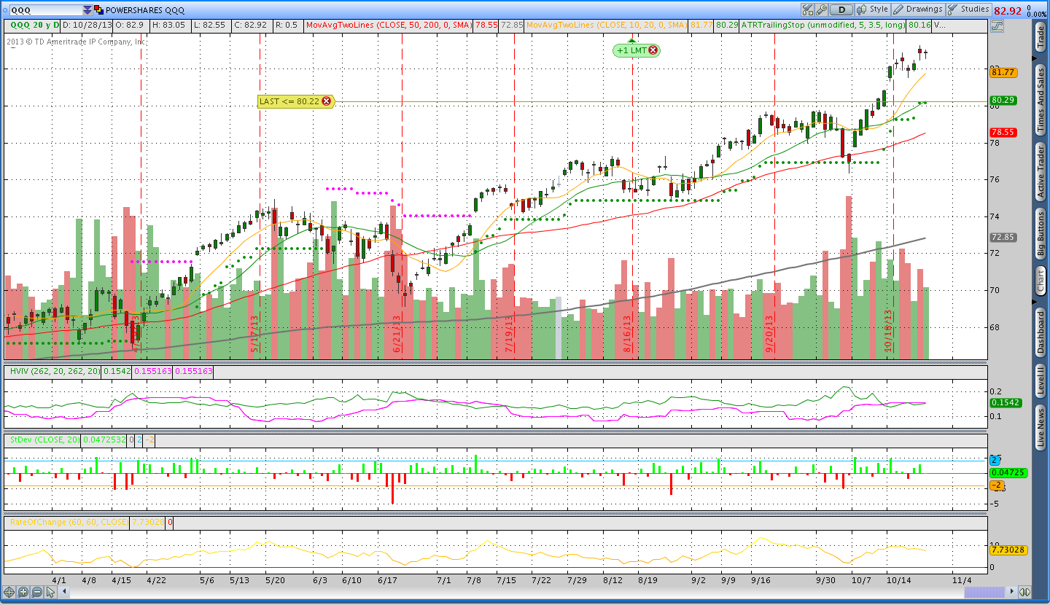Click the D time frame button
This screenshot has height=605, width=1050.
pyautogui.click(x=841, y=9)
